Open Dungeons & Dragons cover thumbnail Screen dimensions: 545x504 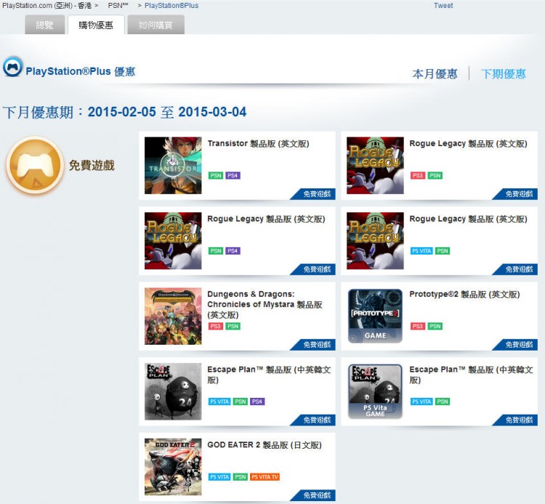(173, 316)
